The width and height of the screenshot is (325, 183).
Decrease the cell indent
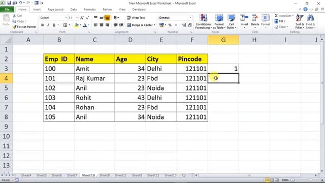point(115,25)
